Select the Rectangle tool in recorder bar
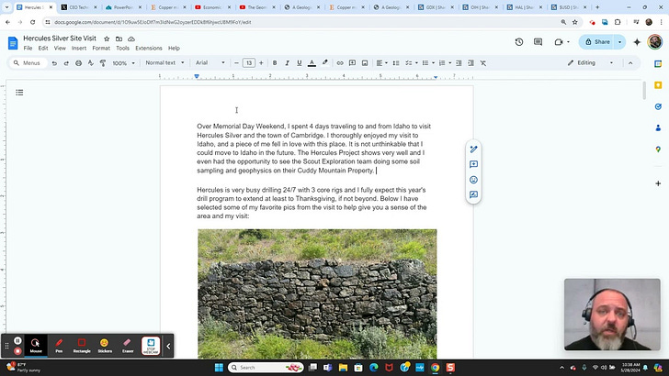This screenshot has height=376, width=669. [82, 346]
